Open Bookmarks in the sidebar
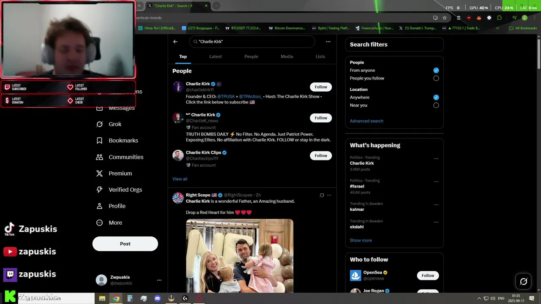 pos(117,141)
